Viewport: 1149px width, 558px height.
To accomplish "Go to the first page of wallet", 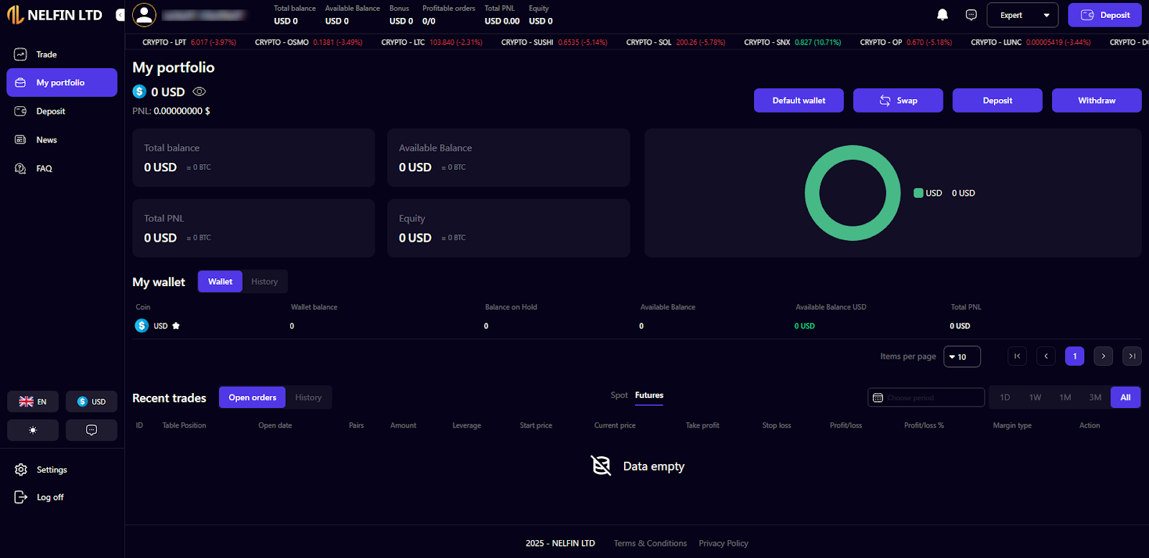I will click(1017, 356).
